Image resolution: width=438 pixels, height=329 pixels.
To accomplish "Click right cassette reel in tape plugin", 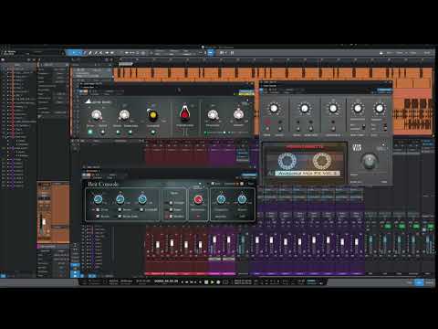I will tap(322, 161).
